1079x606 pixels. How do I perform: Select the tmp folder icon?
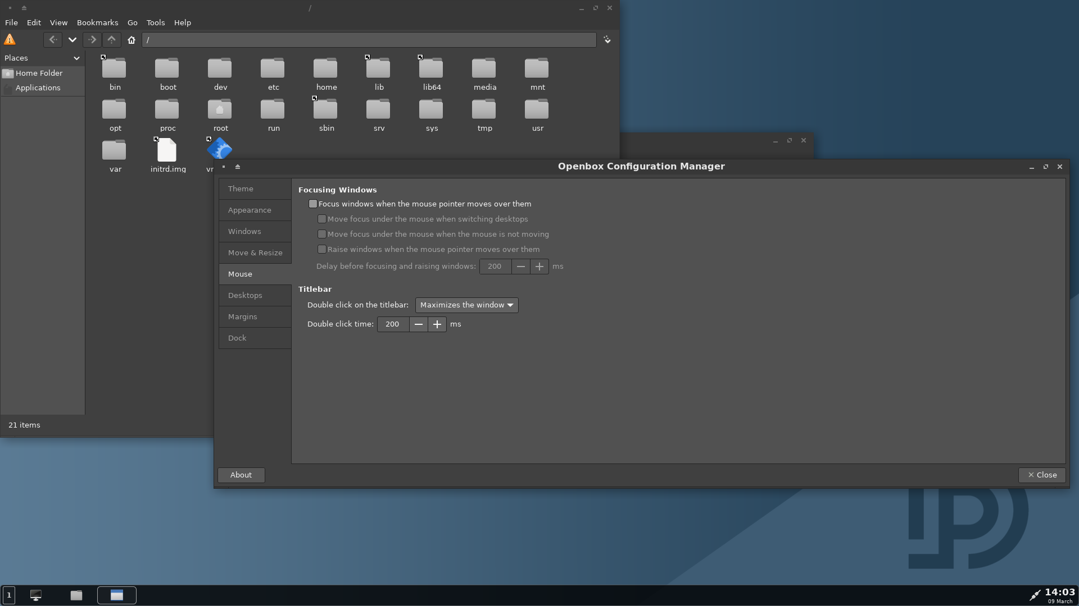coord(484,109)
